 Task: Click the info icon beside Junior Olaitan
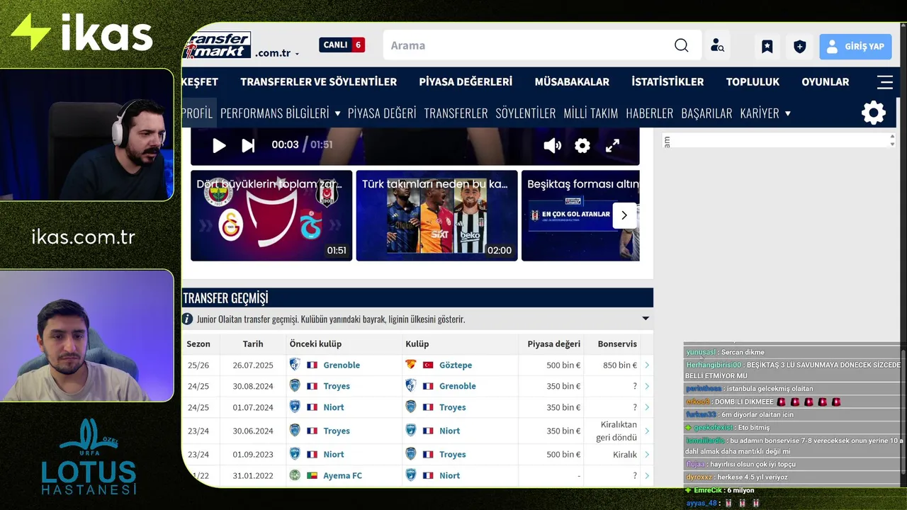188,319
